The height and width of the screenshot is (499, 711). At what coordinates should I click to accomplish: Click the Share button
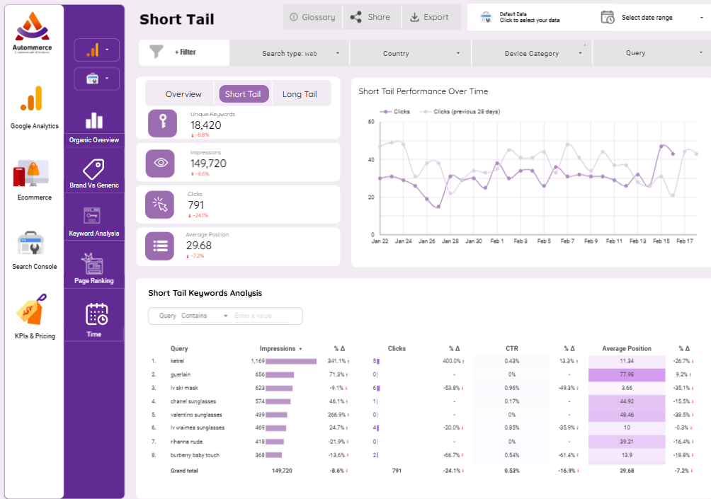coord(372,17)
